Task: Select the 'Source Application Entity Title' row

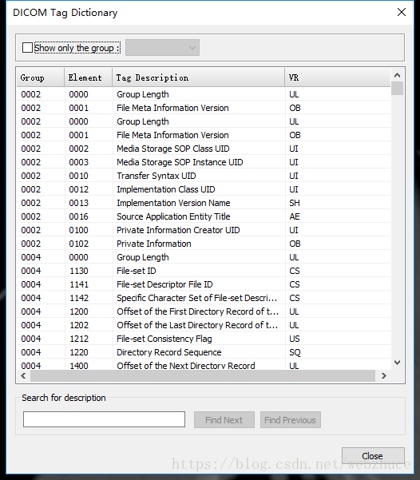Action: point(204,216)
